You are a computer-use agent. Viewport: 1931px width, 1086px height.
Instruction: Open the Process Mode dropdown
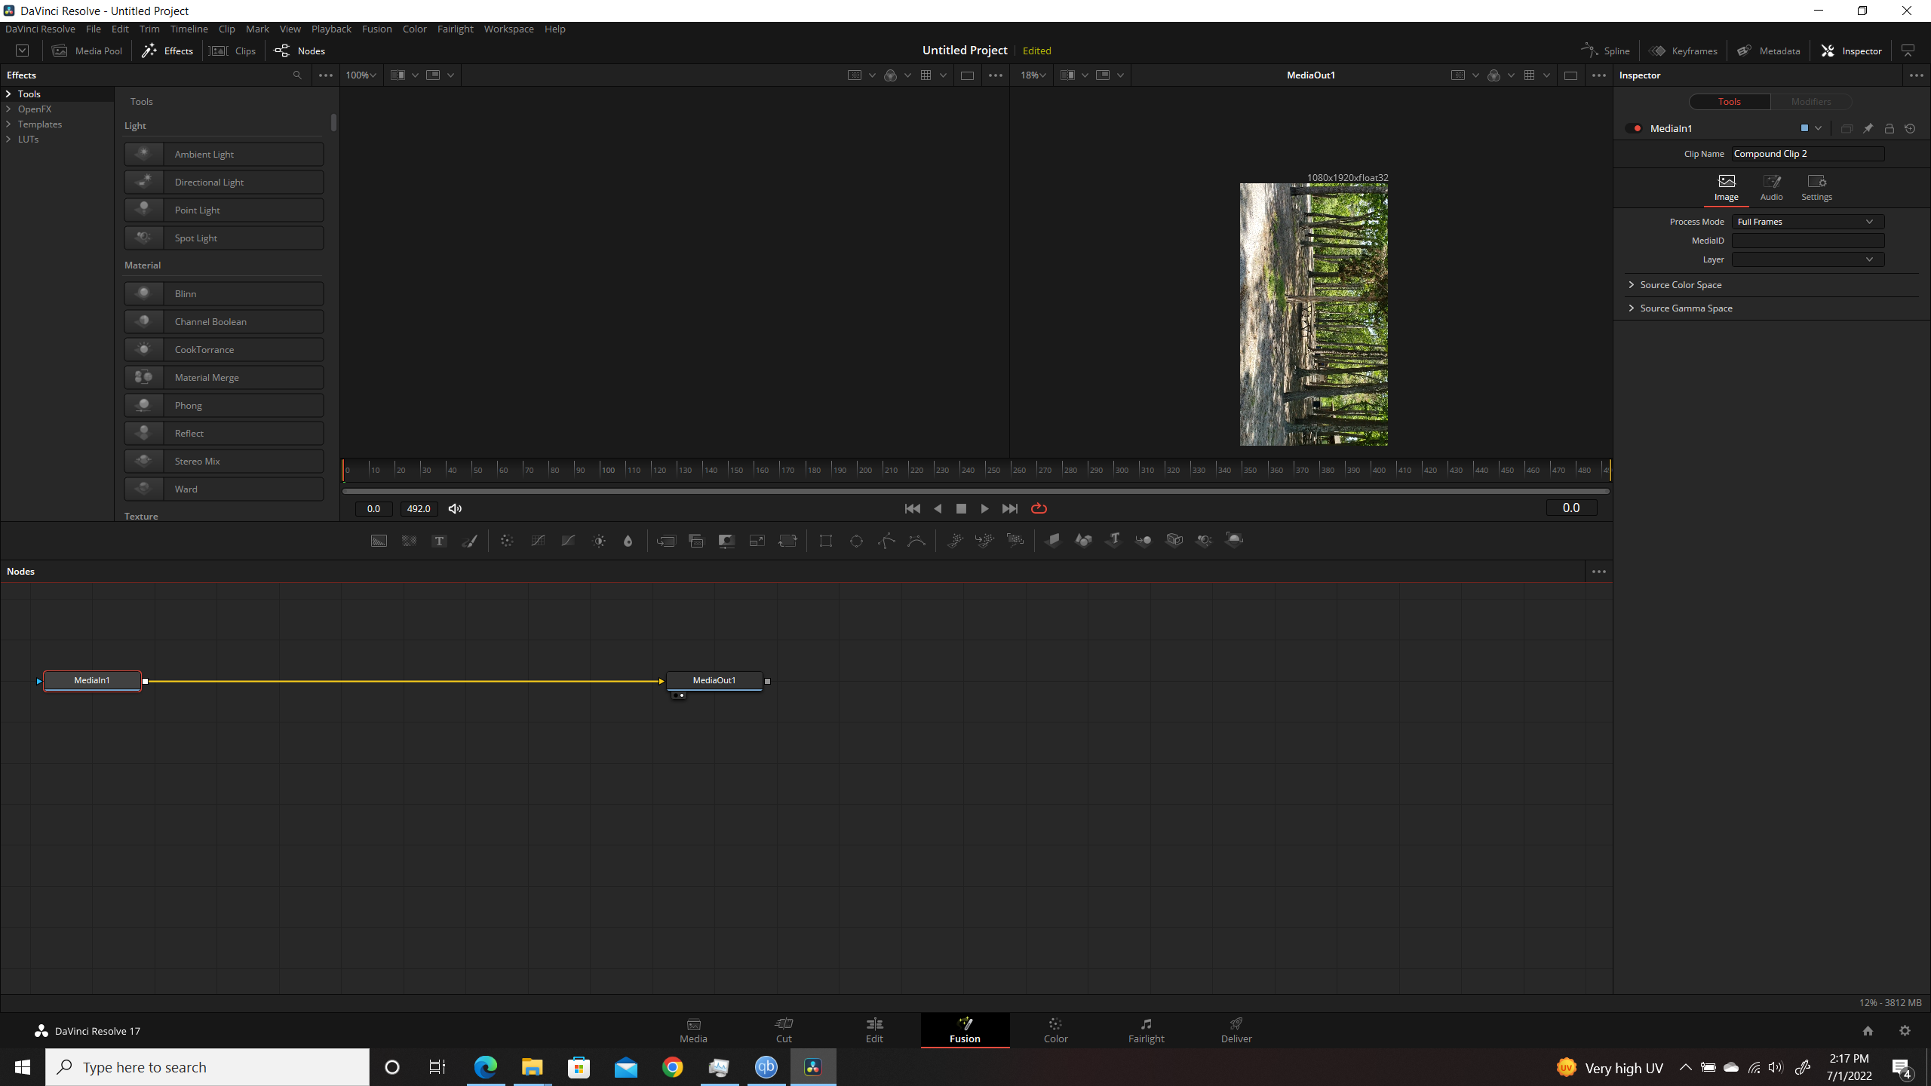pos(1808,222)
